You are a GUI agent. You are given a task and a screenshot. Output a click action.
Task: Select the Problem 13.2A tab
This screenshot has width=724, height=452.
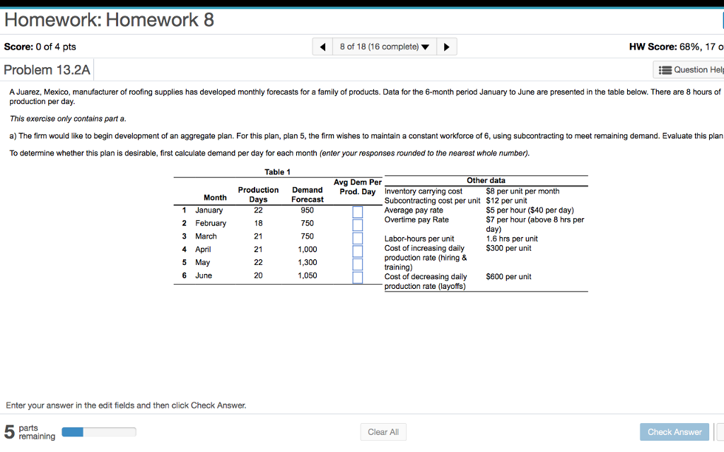click(x=47, y=69)
